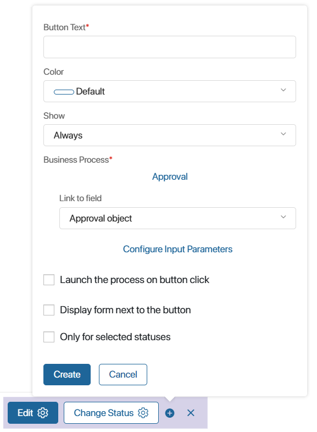Click the gear icon on Edit button
The image size is (317, 432).
pos(43,413)
